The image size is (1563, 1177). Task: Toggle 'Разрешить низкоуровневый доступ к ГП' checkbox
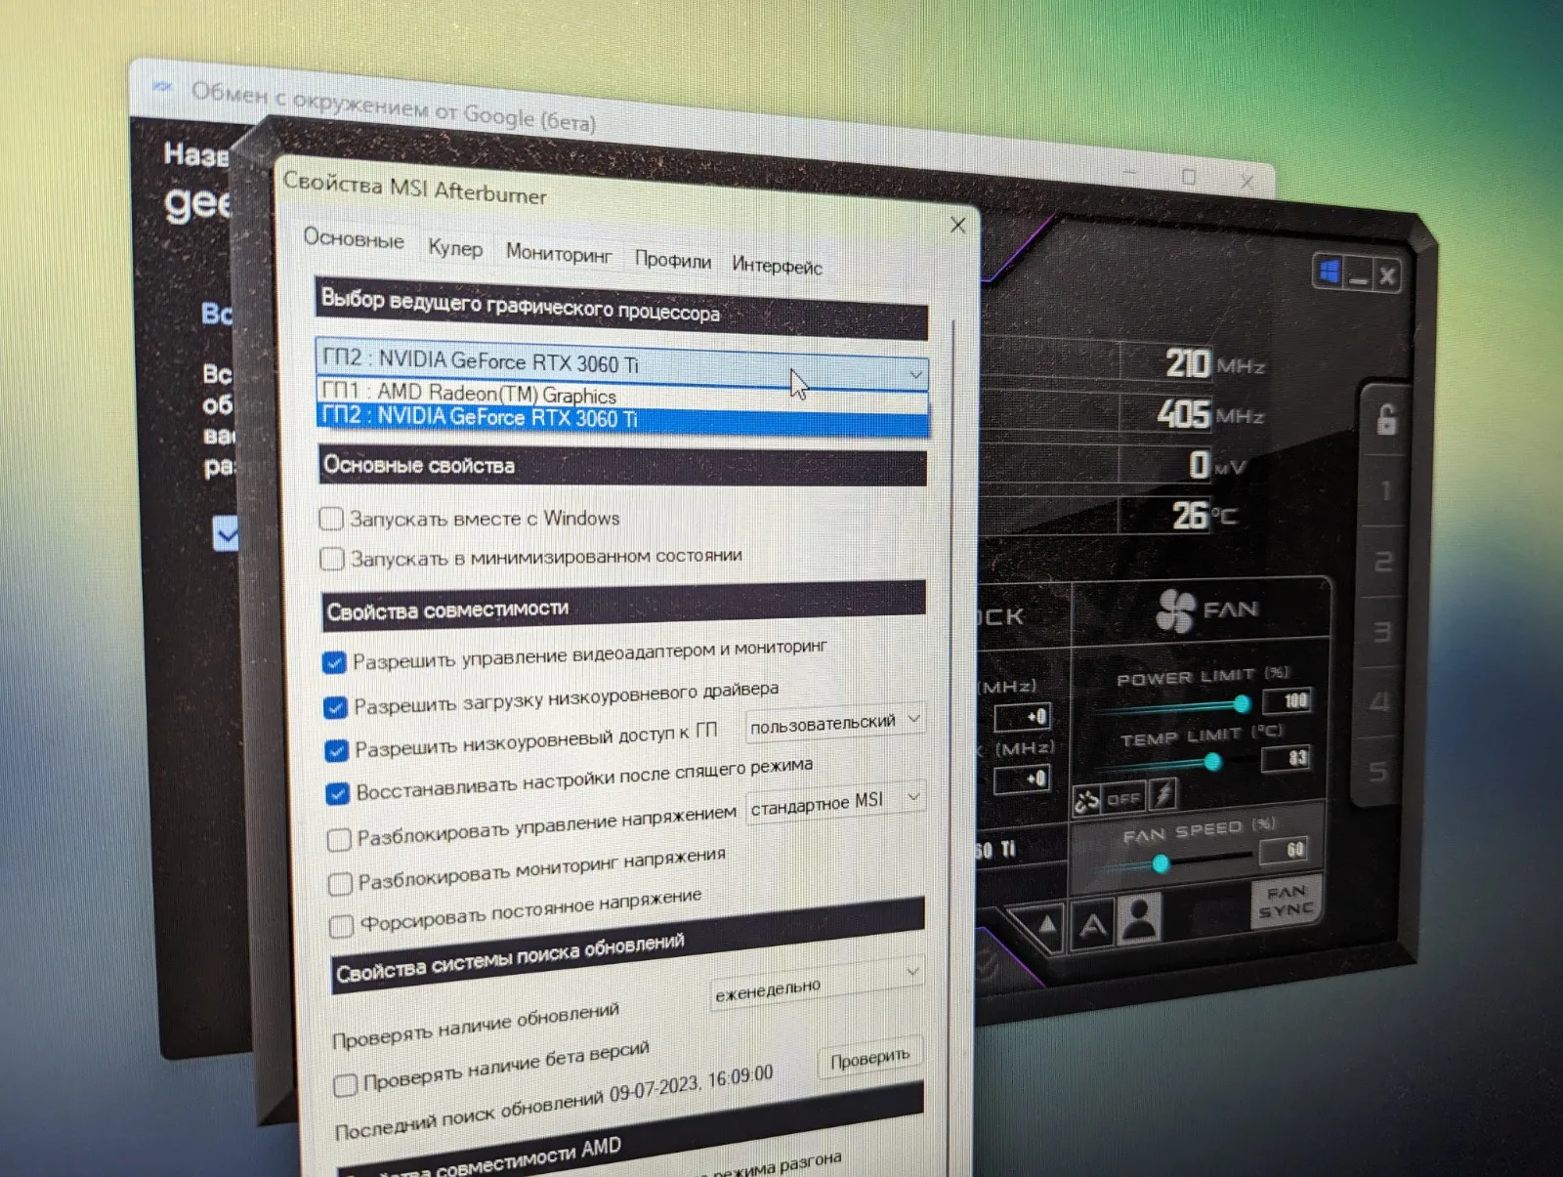[x=336, y=750]
